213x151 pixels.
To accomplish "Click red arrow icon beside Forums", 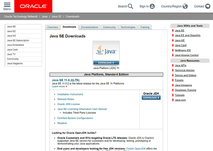I will coord(173,80).
